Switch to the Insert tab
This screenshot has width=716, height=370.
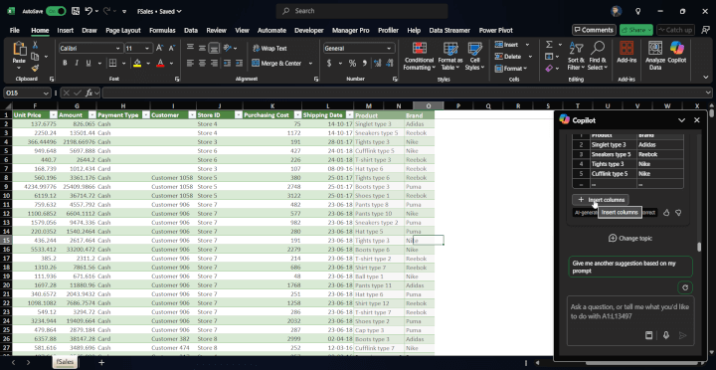[66, 30]
